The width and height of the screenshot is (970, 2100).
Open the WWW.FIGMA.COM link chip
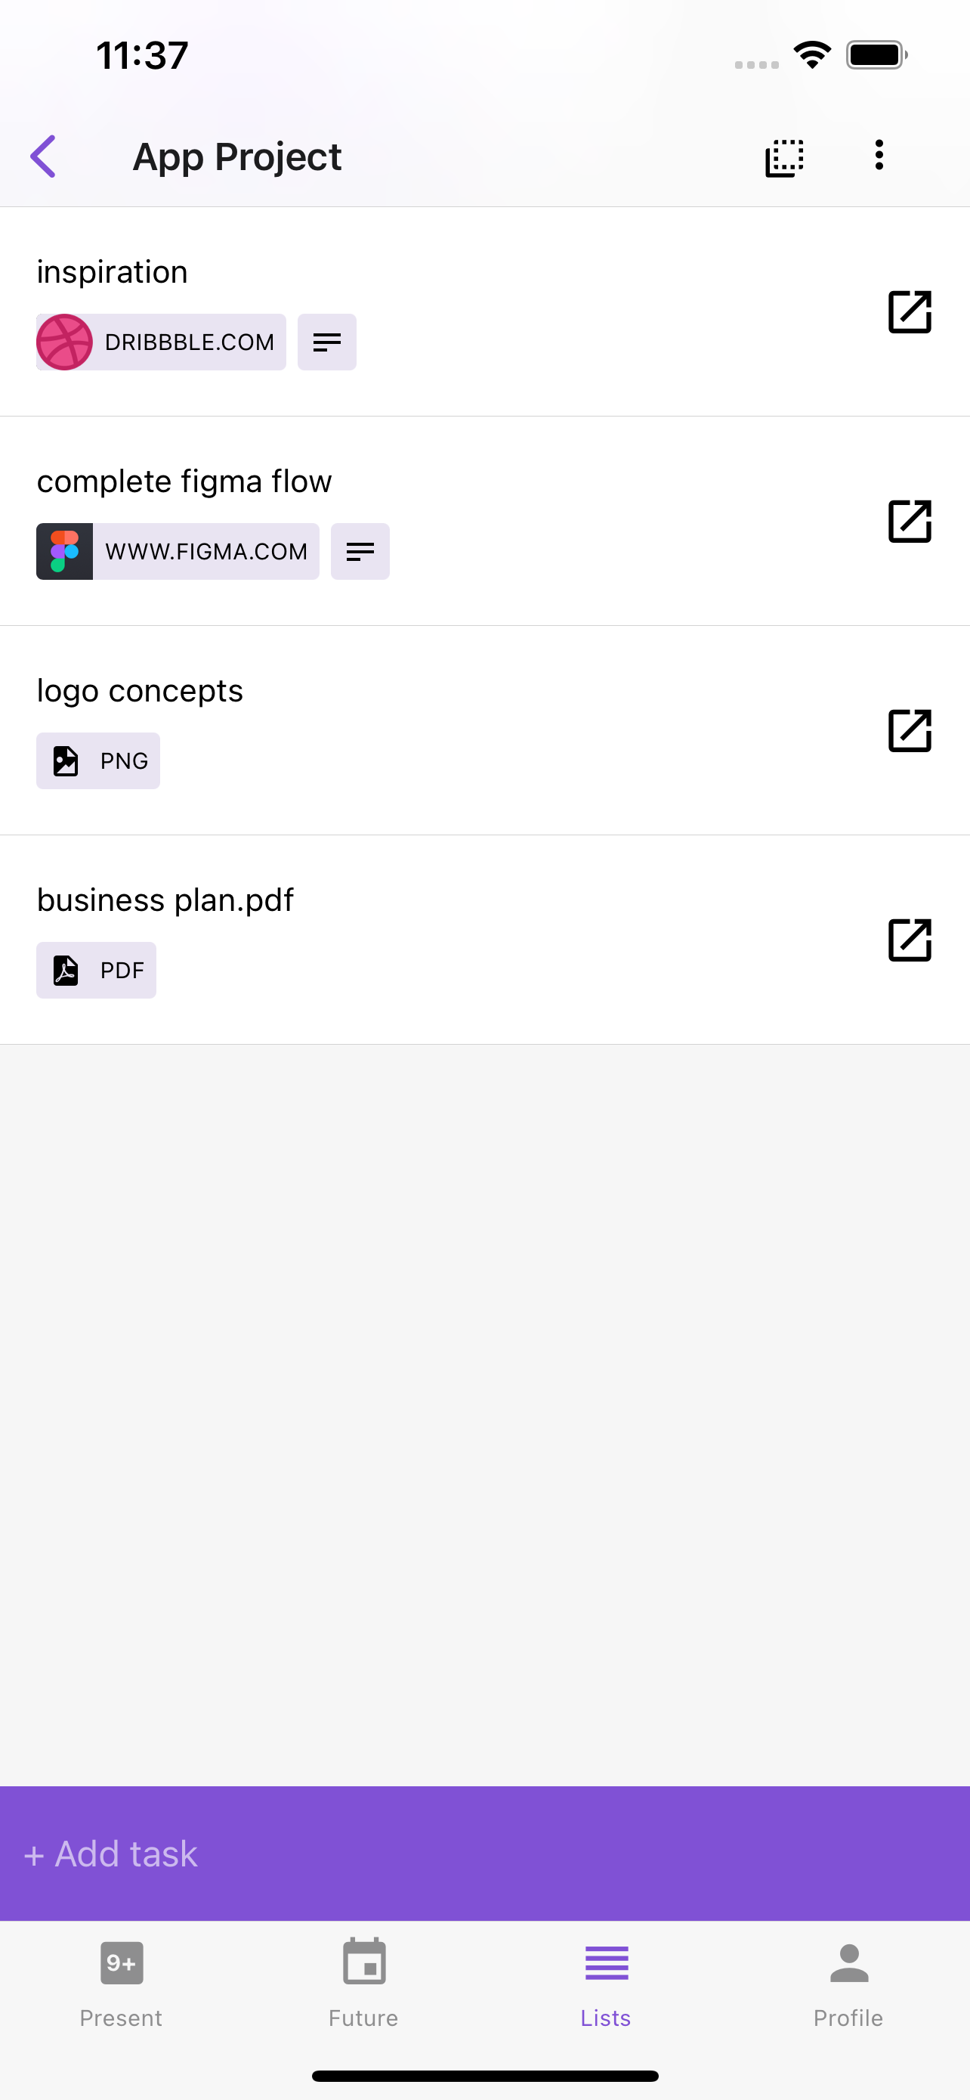pos(178,551)
